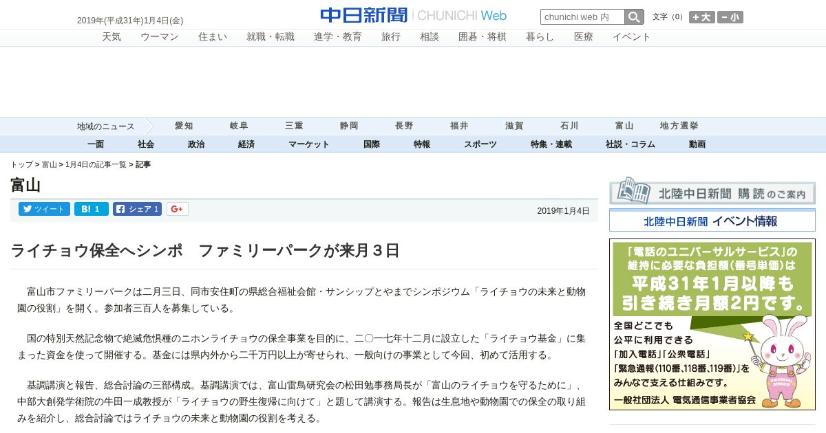826x433 pixels.
Task: Select 長野 regional news
Action: 404,126
